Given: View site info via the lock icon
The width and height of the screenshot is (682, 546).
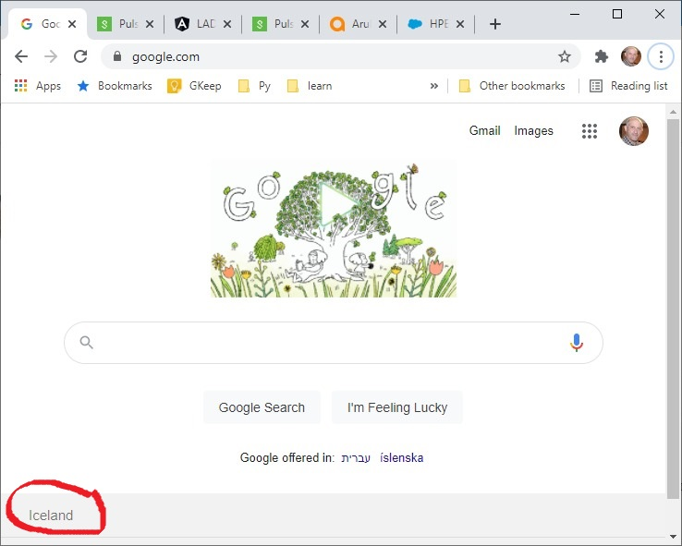Looking at the screenshot, I should 117,56.
